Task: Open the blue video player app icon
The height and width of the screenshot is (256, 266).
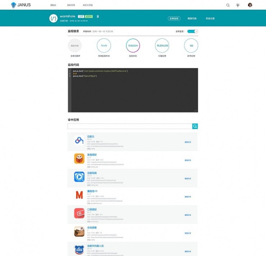Action: point(79,177)
